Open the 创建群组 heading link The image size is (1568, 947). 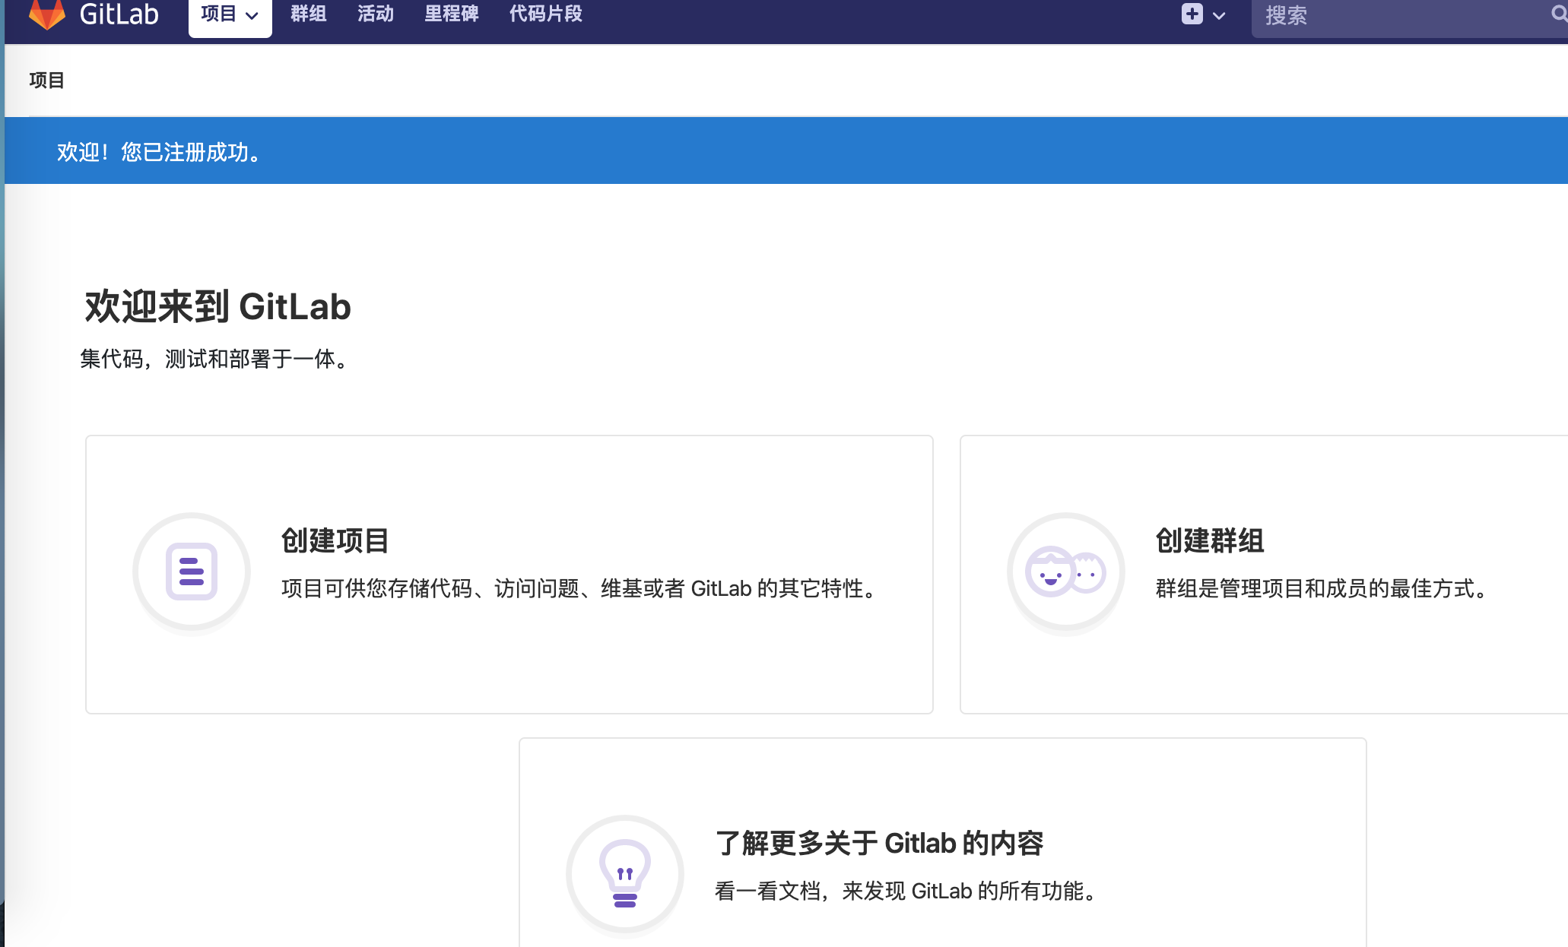1209,541
